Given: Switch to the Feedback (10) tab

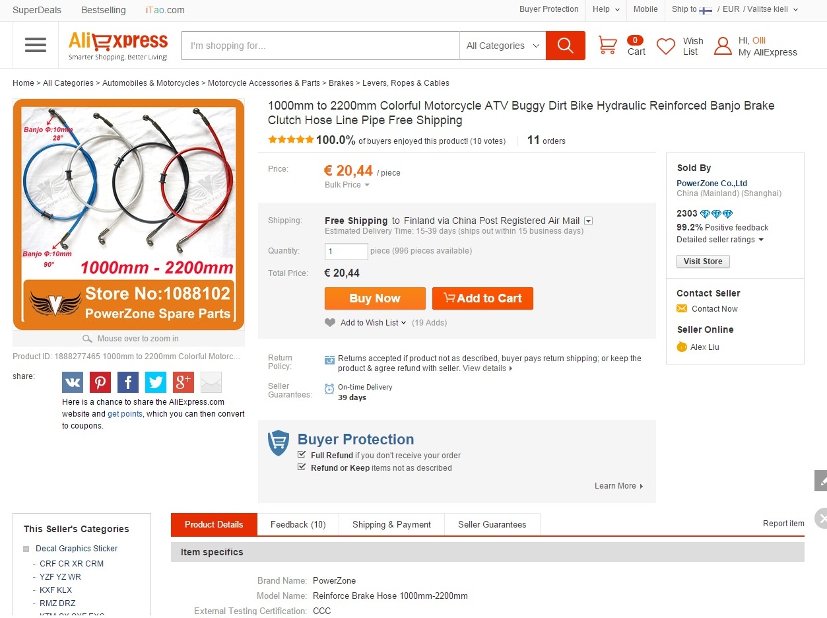Looking at the screenshot, I should click(298, 524).
